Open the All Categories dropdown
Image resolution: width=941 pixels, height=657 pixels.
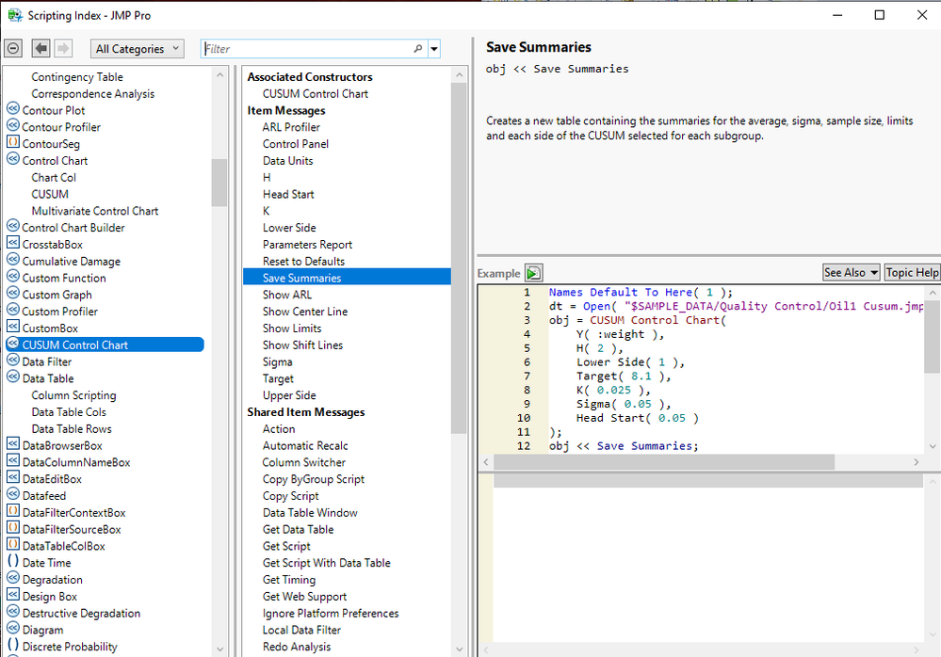(137, 49)
